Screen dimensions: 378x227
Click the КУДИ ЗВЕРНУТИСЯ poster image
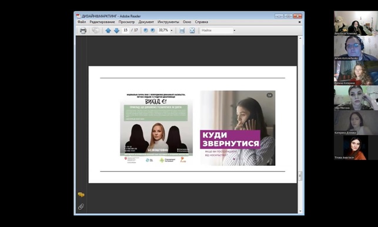pyautogui.click(x=237, y=128)
